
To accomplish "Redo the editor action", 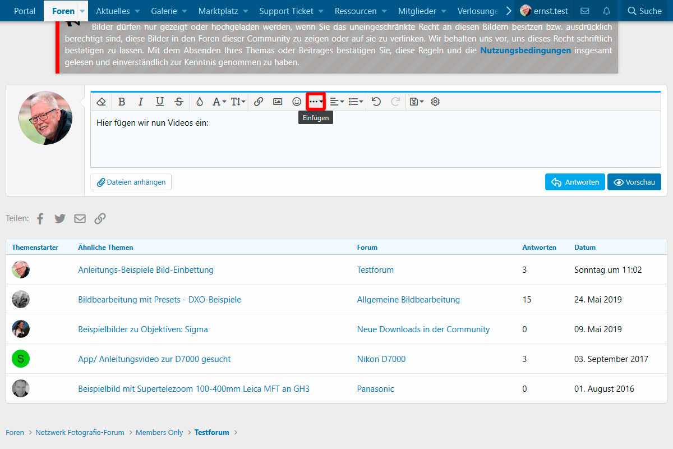I will (395, 102).
